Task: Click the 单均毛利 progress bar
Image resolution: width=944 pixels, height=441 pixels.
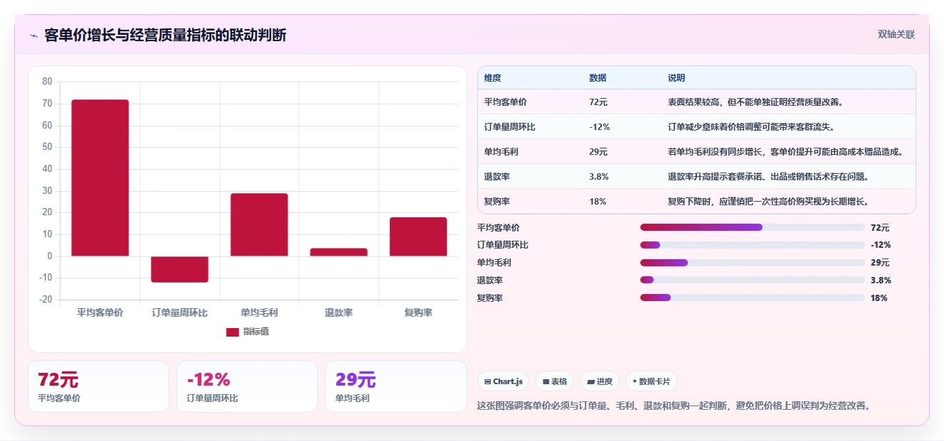Action: click(753, 263)
